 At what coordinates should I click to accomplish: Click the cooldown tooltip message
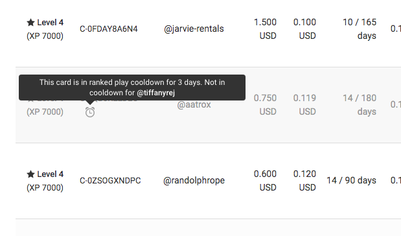[132, 88]
